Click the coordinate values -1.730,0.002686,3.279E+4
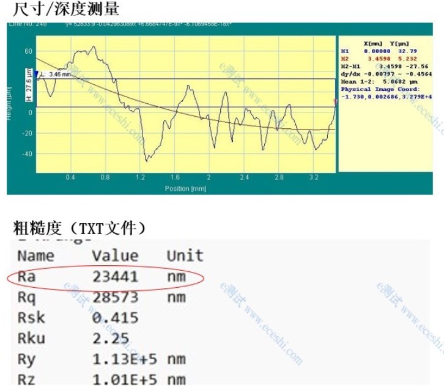This screenshot has height=388, width=444. [x=387, y=97]
